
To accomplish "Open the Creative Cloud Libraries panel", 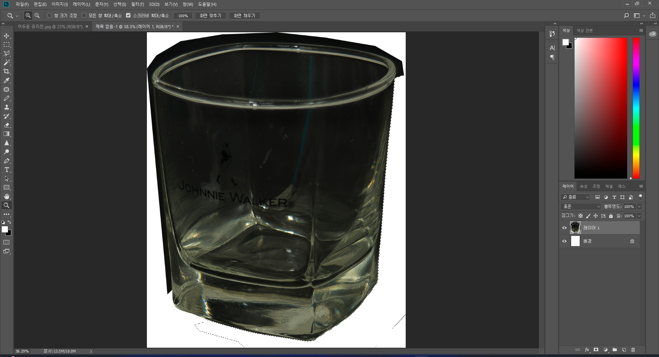I will click(652, 34).
